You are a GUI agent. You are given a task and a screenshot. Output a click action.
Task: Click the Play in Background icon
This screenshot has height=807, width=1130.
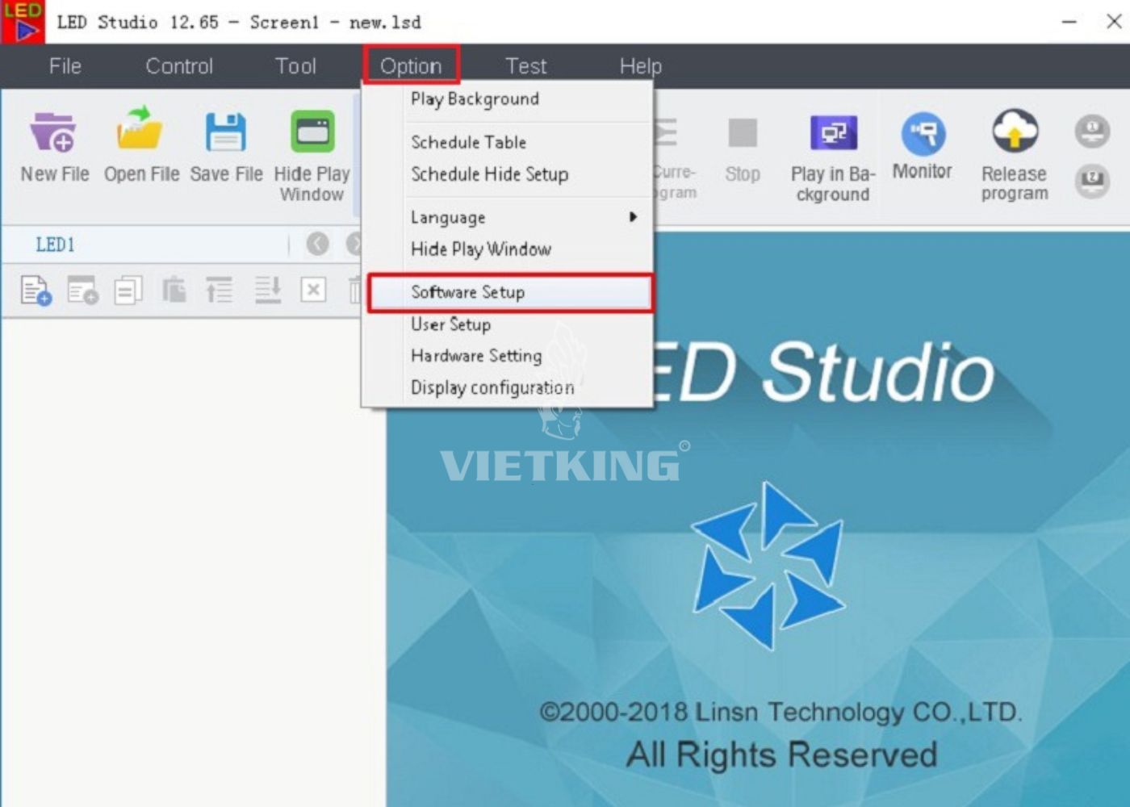click(x=833, y=134)
